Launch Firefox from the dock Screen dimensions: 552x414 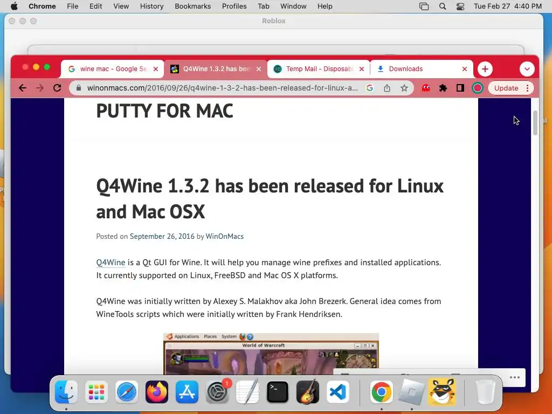point(157,391)
